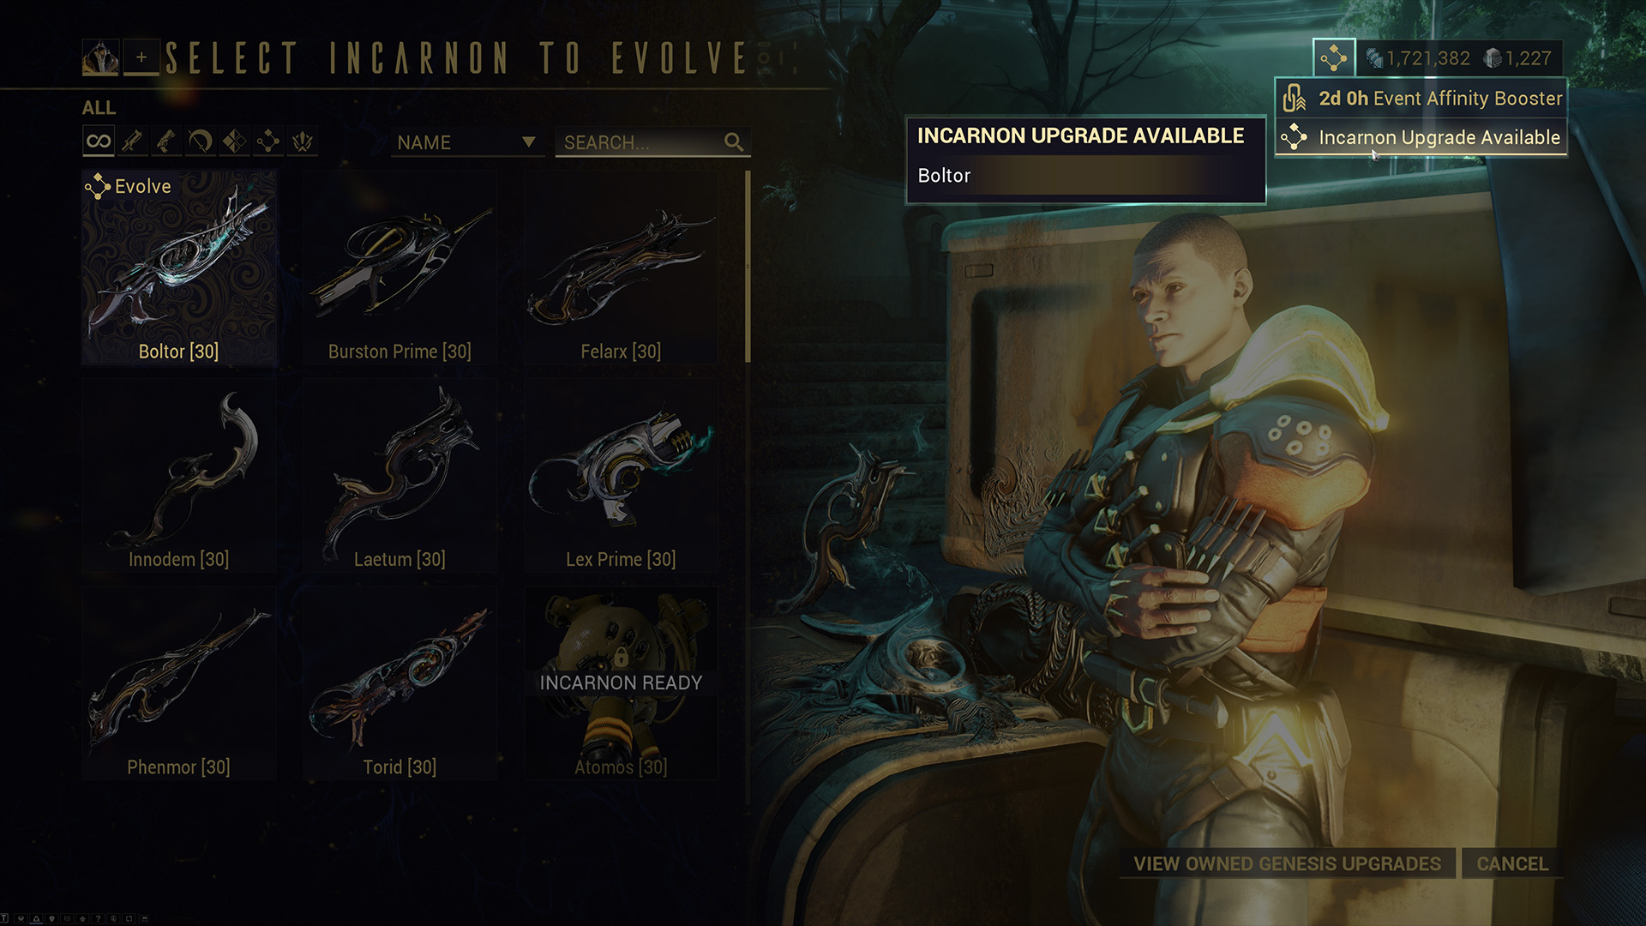1646x926 pixels.
Task: Choose the Lex Prime [30] tile
Action: (621, 476)
